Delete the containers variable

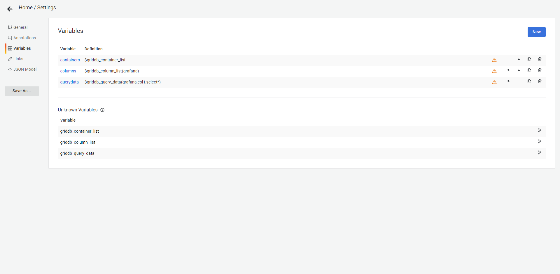click(540, 59)
